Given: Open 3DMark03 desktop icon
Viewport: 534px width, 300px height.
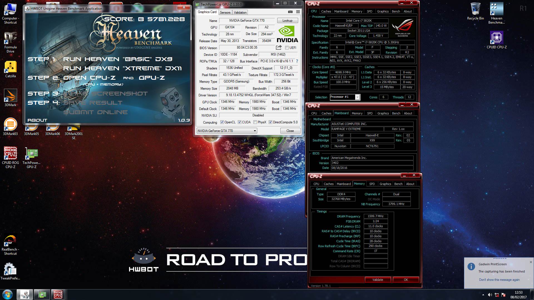Looking at the screenshot, I should [10, 127].
